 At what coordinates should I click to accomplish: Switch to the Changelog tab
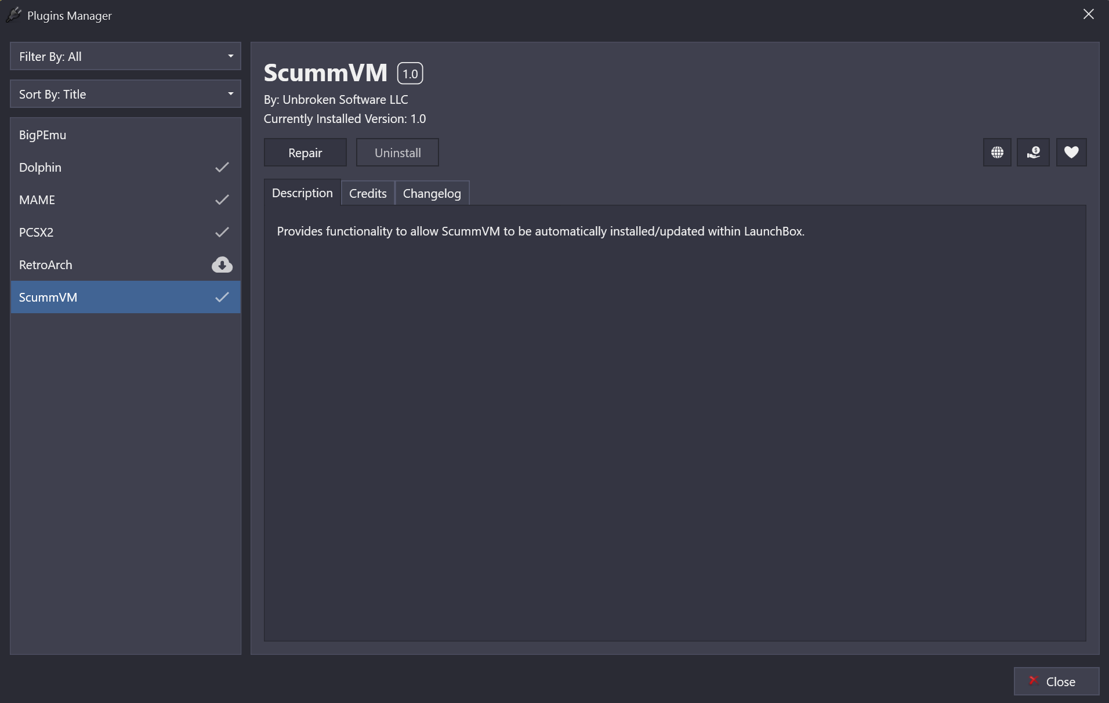(432, 193)
